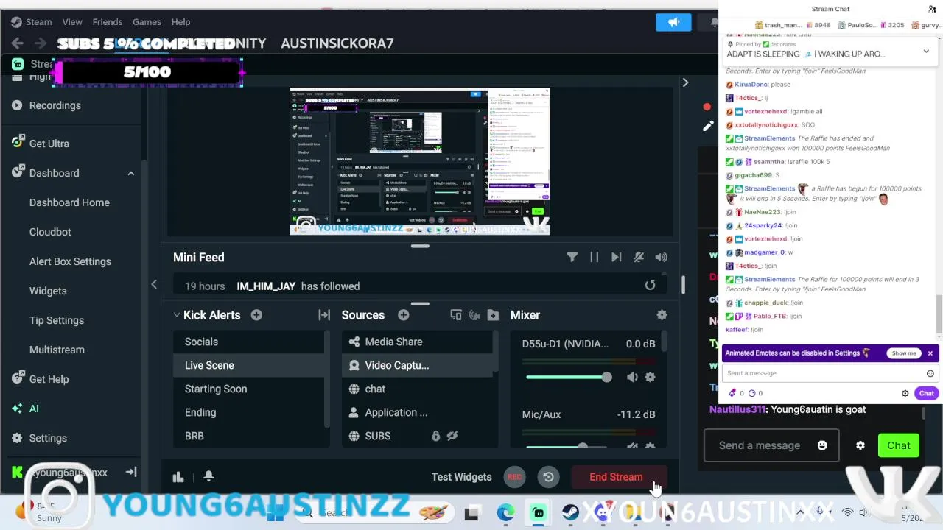Open scene transitions icon beside Kick Alerts
The width and height of the screenshot is (943, 530).
(324, 315)
